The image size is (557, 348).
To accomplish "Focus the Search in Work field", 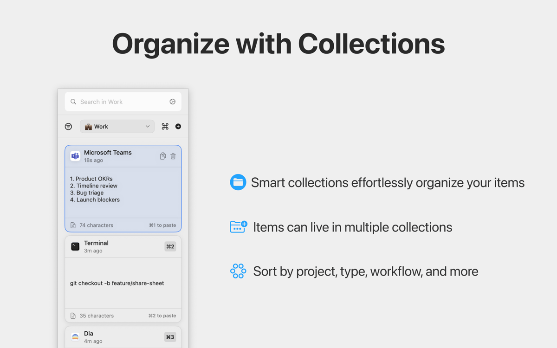I will pos(122,102).
